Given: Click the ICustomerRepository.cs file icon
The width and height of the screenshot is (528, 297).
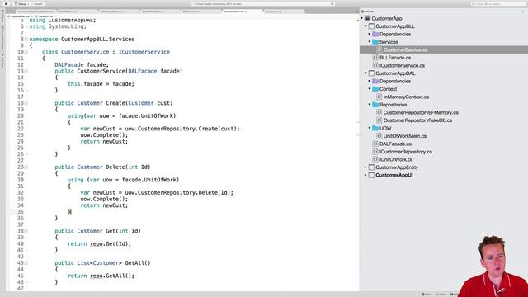Looking at the screenshot, I should [375, 152].
